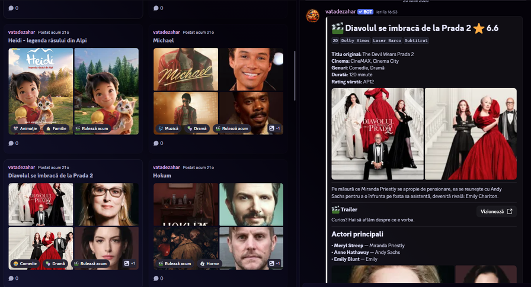The height and width of the screenshot is (287, 531).
Task: Open the Hokum forum post title
Action: pos(162,175)
